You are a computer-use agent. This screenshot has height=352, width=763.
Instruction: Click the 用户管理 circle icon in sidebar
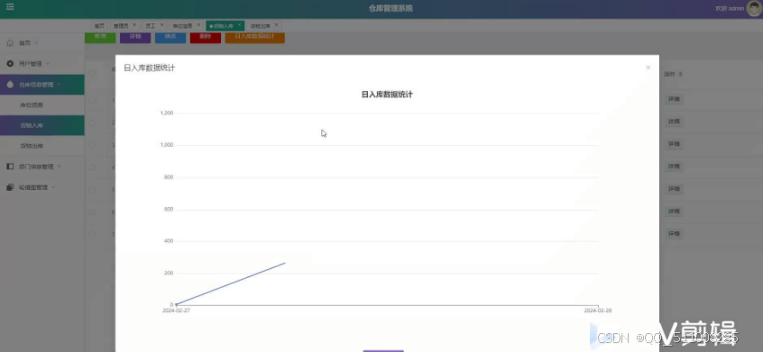10,64
